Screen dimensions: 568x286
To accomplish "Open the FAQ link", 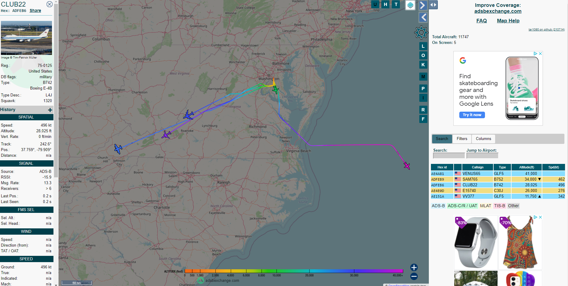I will point(481,21).
